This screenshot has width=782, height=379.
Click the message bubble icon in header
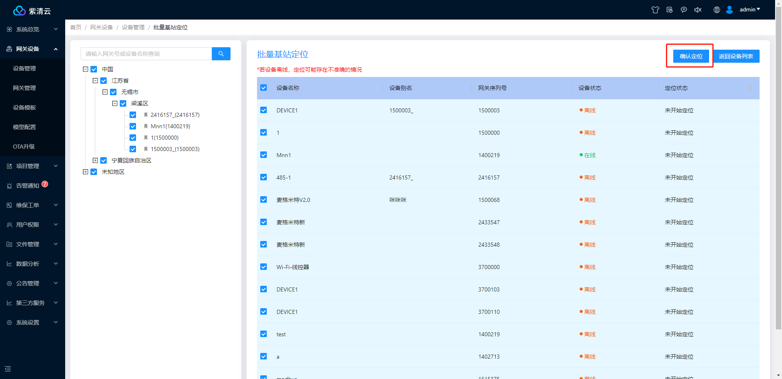(684, 10)
